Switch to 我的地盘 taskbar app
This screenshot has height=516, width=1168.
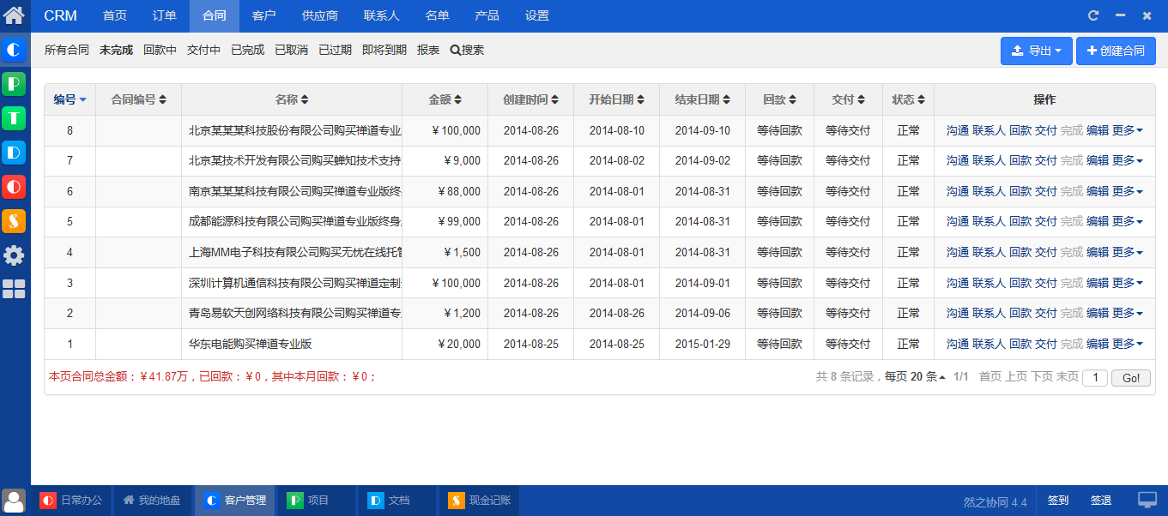coord(152,500)
